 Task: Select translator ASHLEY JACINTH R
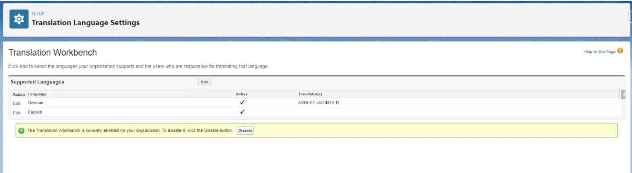[318, 103]
